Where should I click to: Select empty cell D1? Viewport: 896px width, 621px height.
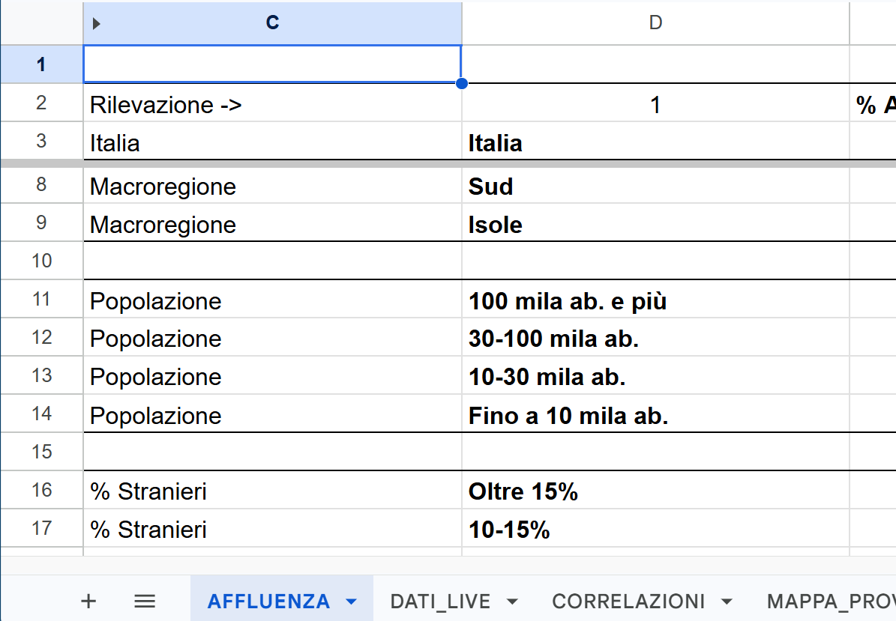(x=655, y=64)
